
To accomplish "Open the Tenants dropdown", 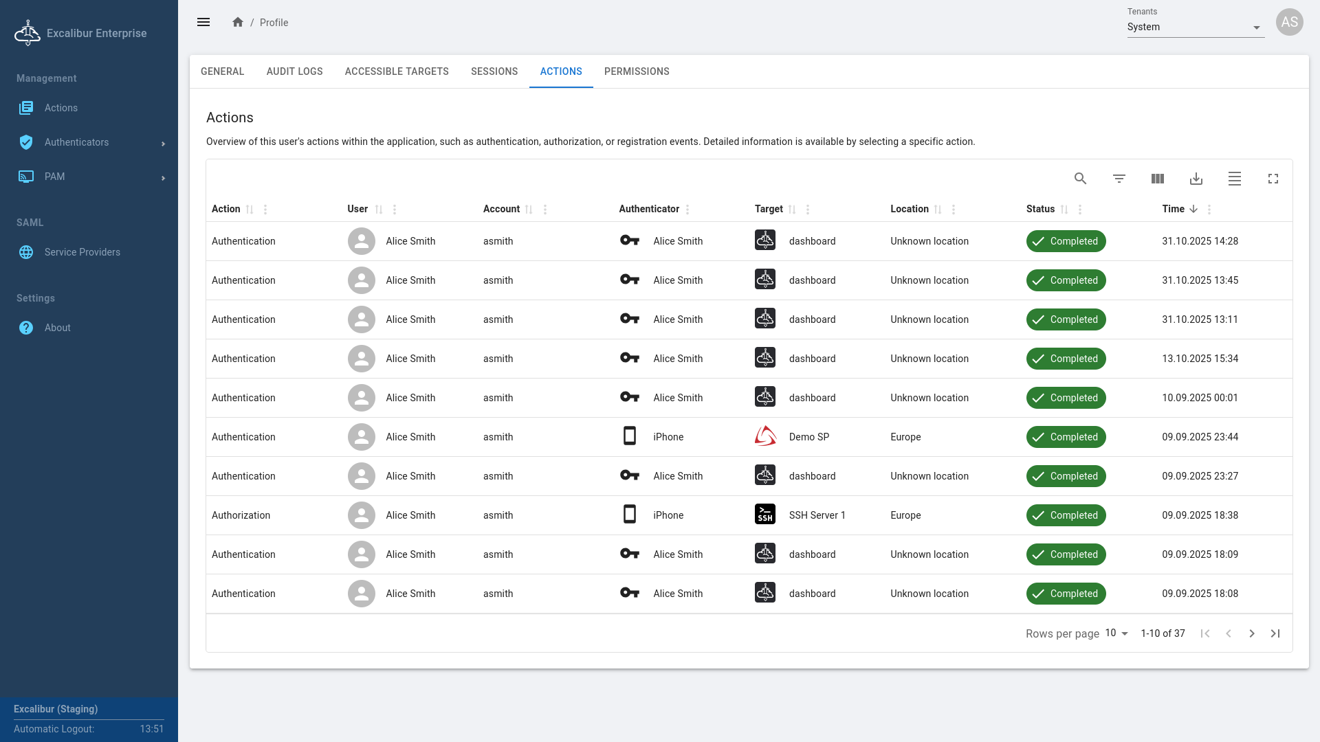I will pos(1195,27).
